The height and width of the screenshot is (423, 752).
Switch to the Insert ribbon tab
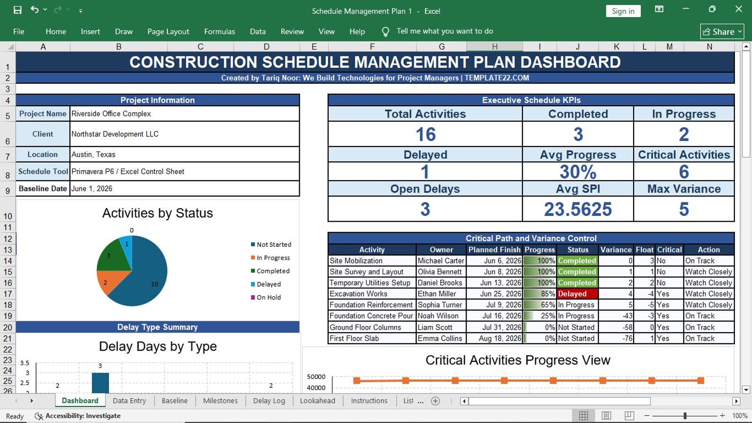coord(90,31)
